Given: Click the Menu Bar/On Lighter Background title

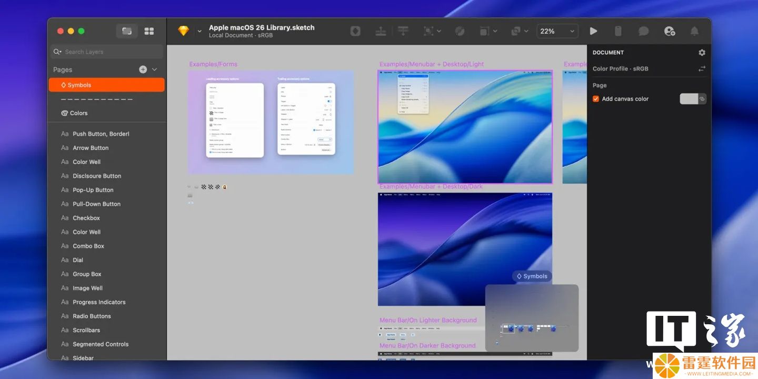Looking at the screenshot, I should [428, 320].
